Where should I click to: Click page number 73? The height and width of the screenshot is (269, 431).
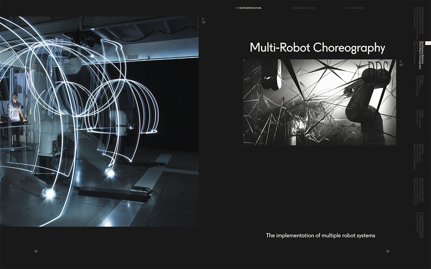(x=388, y=252)
